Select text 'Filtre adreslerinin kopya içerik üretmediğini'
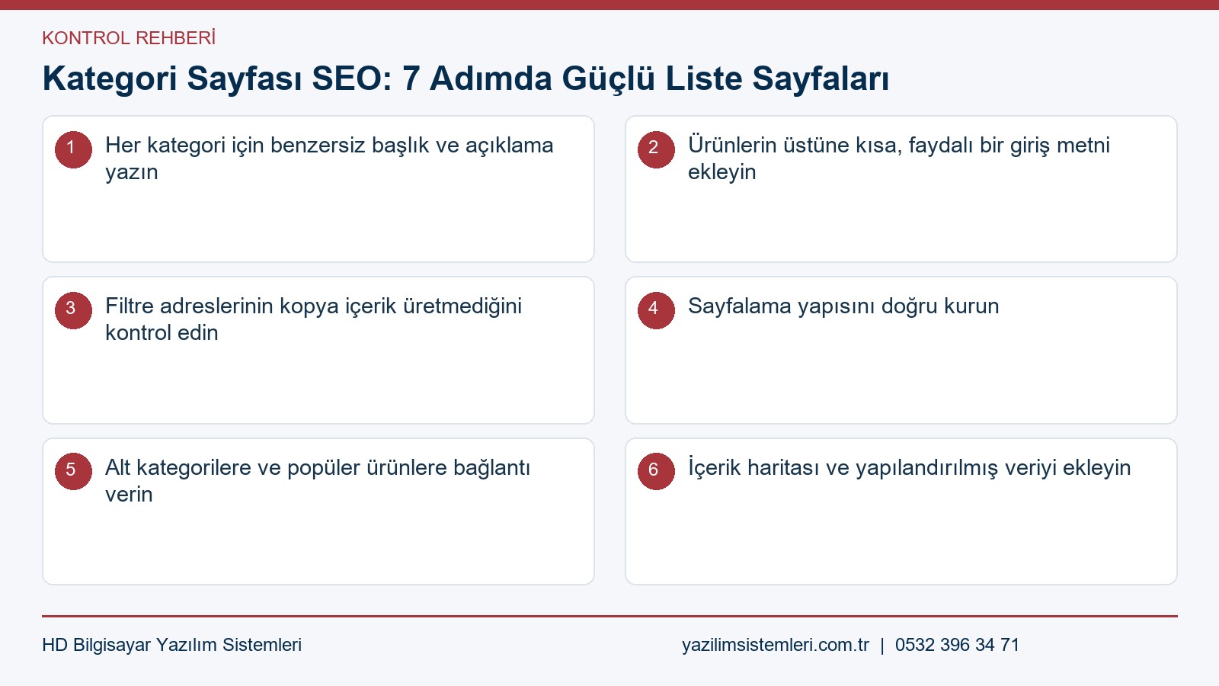Image resolution: width=1219 pixels, height=686 pixels. 313,306
